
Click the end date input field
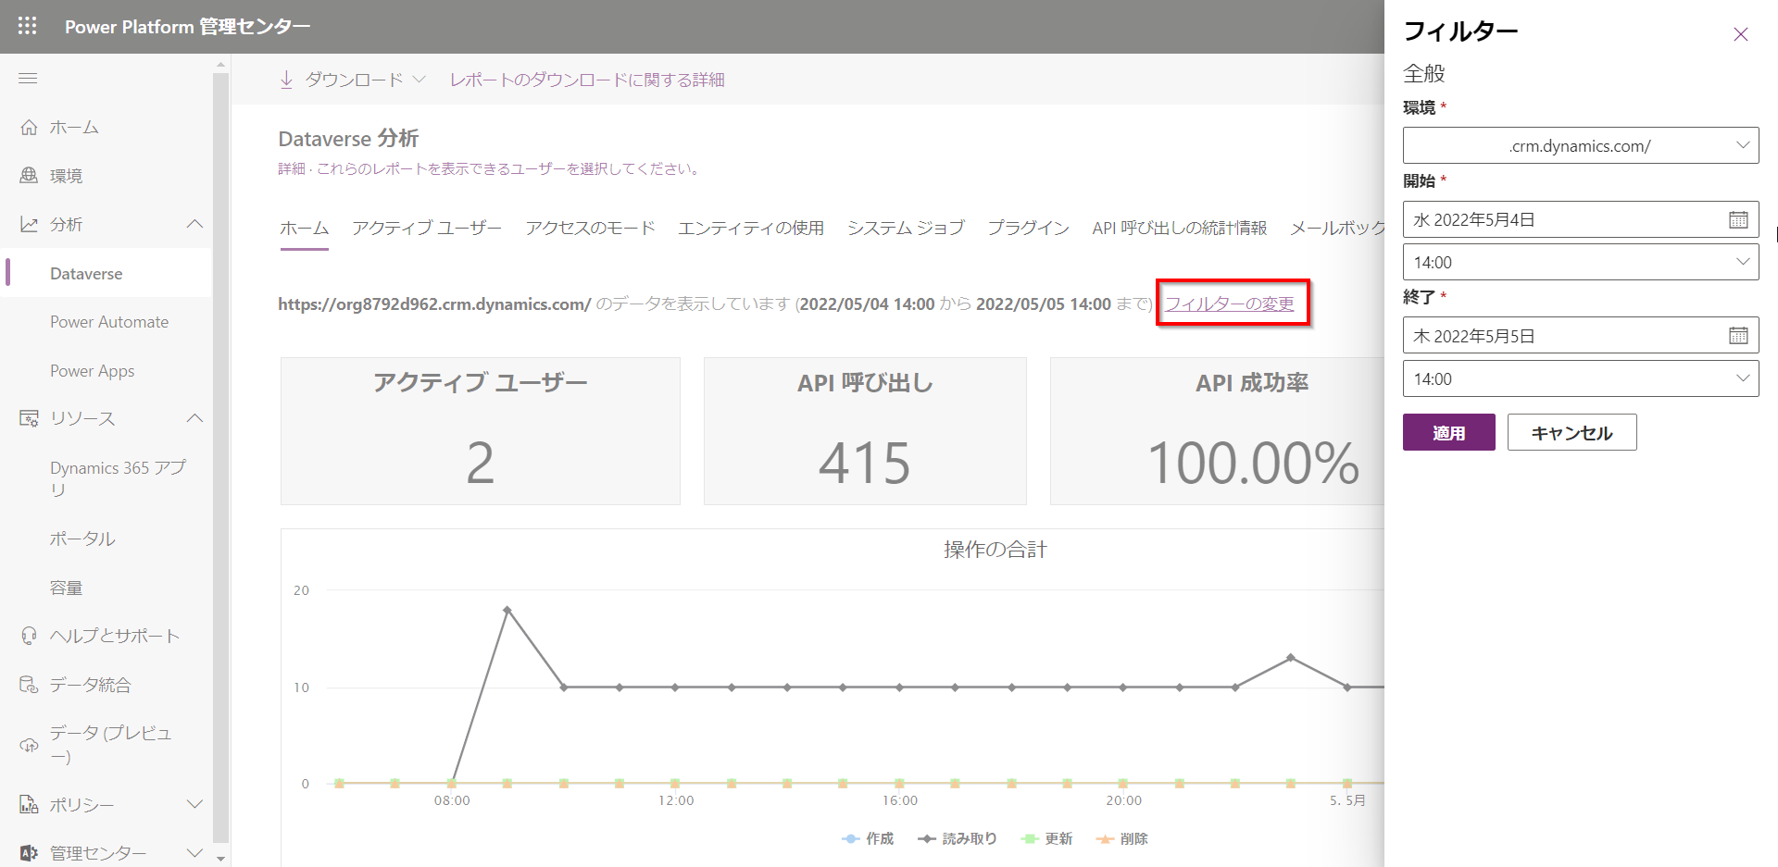pos(1581,336)
